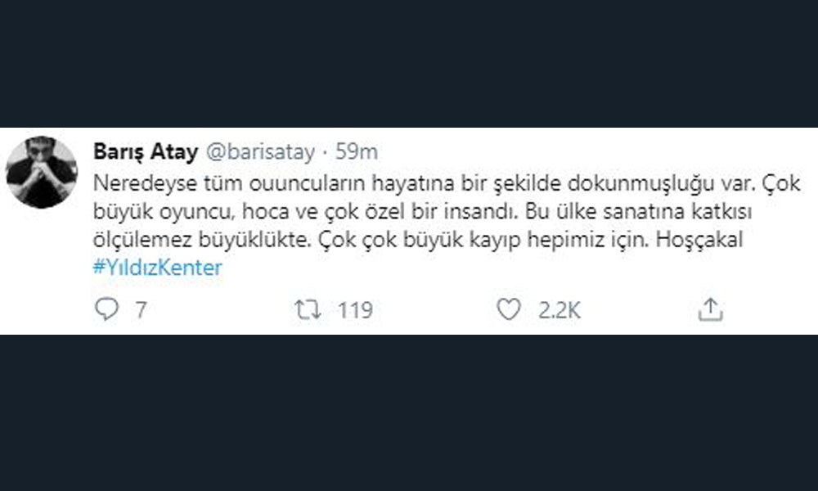Screen dimensions: 818x491
Task: Open the tweet via the 59m timestamp
Action: (x=359, y=151)
